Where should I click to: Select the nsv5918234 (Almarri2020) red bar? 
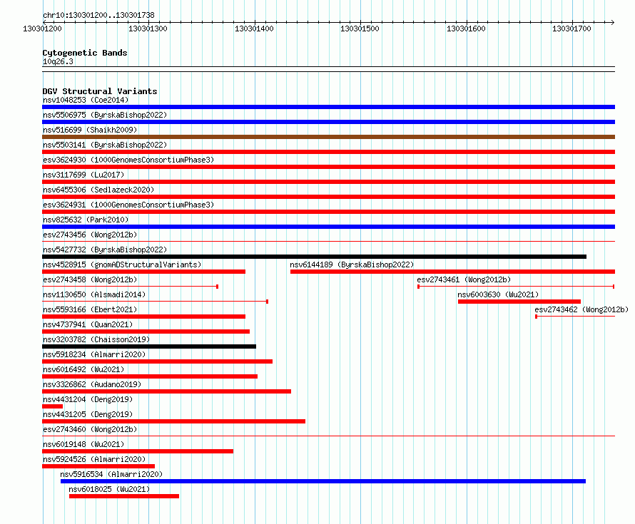[157, 361]
